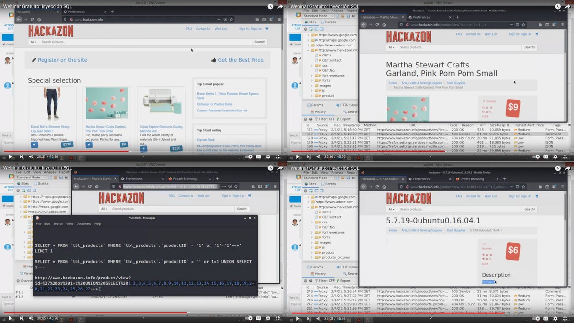Seek on the progress bar in 20:31 frame
The image size is (574, 323).
tap(143, 152)
